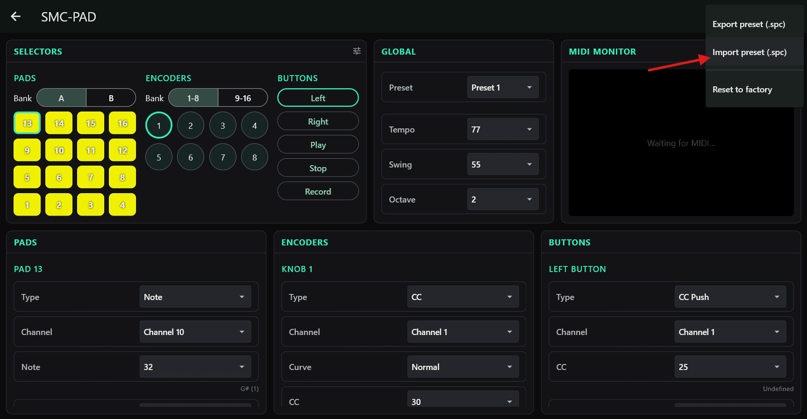Open Left Button CC dropdown showing 25
807x419 pixels.
pyautogui.click(x=730, y=367)
